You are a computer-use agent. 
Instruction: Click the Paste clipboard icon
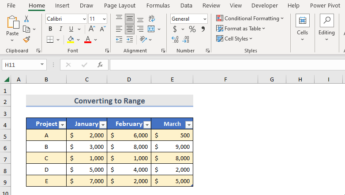(x=12, y=22)
